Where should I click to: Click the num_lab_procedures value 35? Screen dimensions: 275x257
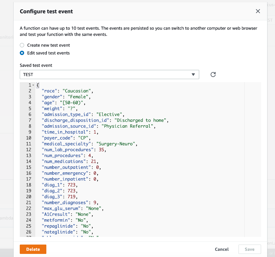101,150
